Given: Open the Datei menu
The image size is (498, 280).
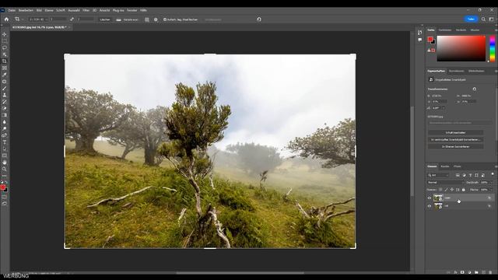Looking at the screenshot, I should tap(12, 10).
